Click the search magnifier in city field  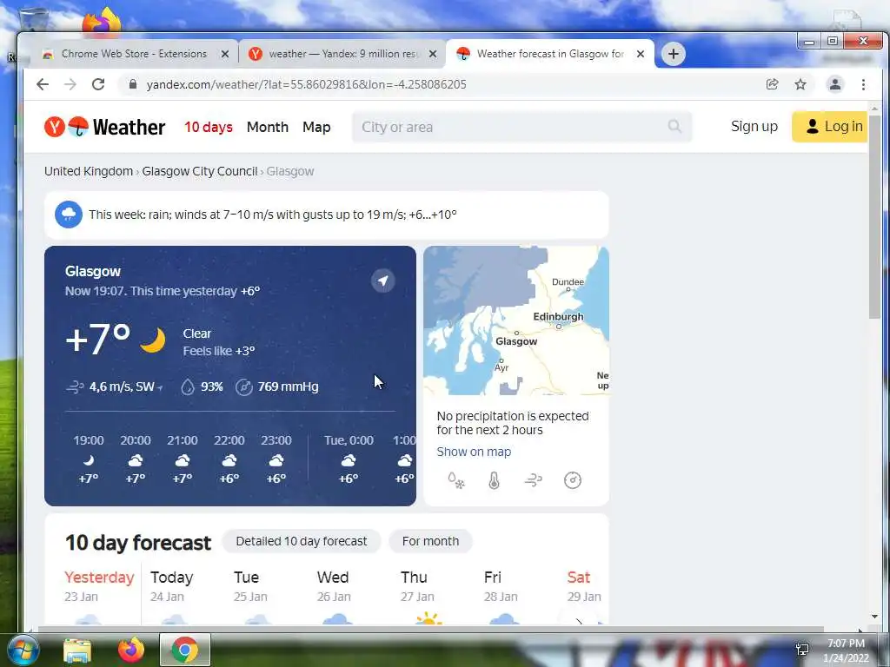[x=674, y=127]
